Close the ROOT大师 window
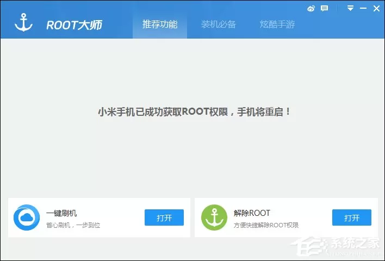The height and width of the screenshot is (261, 385). pyautogui.click(x=376, y=9)
